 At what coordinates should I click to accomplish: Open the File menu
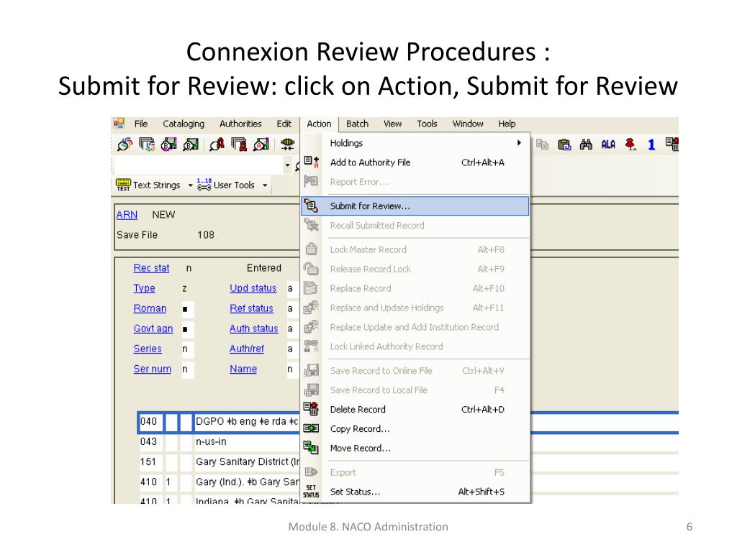coord(141,124)
